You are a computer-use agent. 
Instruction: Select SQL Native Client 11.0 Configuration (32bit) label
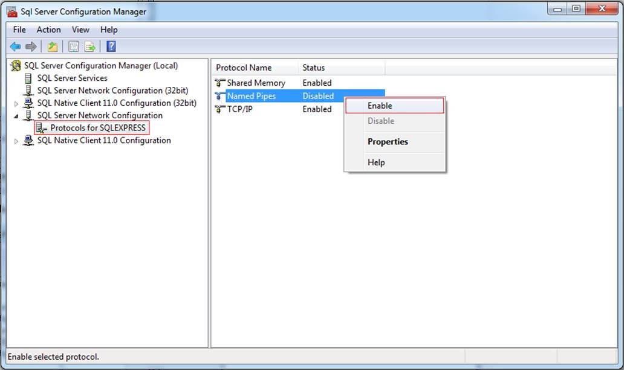tap(117, 103)
